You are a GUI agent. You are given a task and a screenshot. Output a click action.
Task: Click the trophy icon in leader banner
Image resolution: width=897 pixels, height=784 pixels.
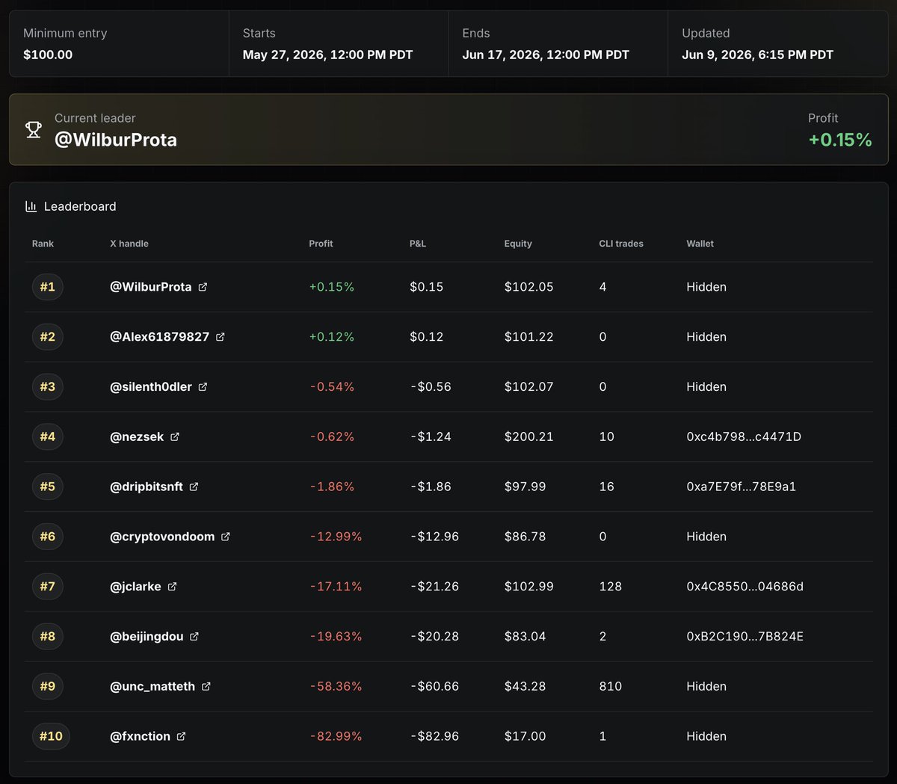pos(34,129)
